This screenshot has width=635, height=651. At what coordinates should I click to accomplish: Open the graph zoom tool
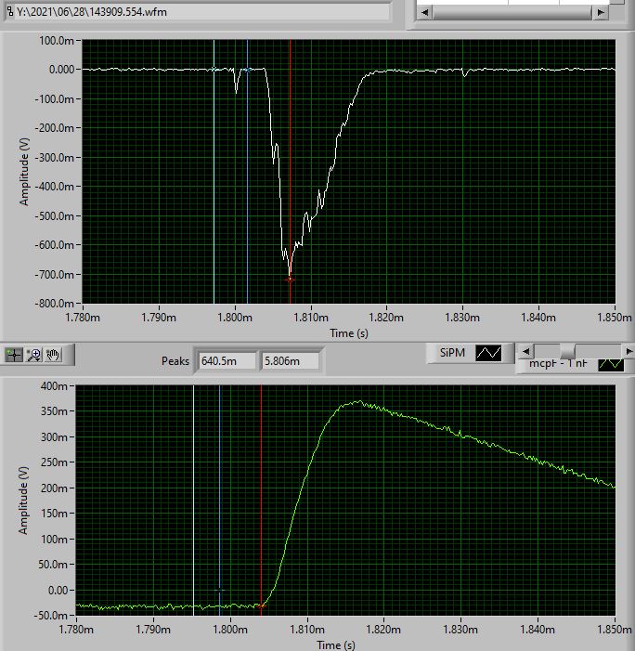33,355
